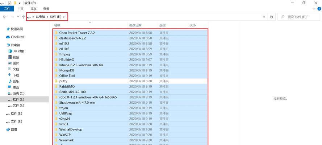Expand chevron right of address bar drive icon

[33, 17]
